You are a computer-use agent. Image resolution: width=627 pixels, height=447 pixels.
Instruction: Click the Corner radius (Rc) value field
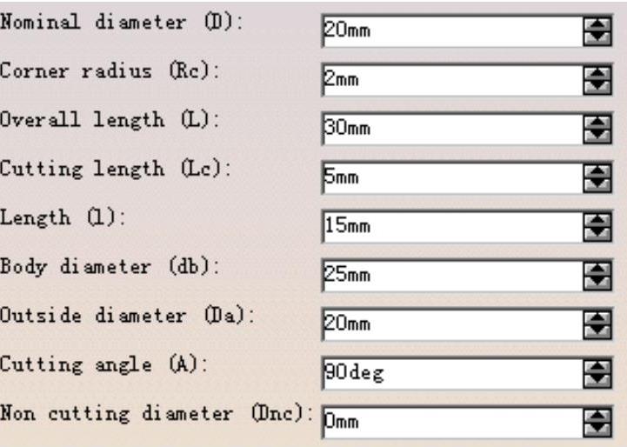[x=452, y=80]
